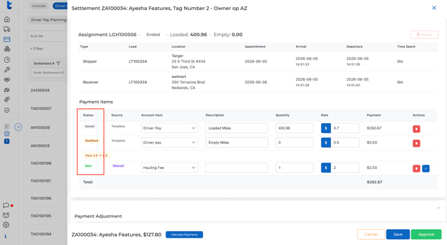Delete the Hauling Fee payment item
This screenshot has height=245, width=447.
416,168
